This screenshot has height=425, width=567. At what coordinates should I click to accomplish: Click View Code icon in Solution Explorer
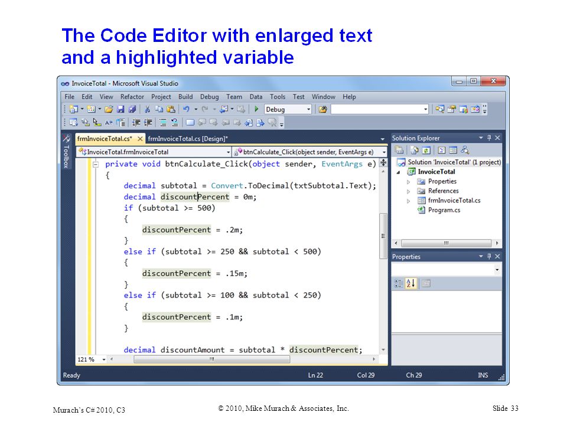(x=442, y=151)
